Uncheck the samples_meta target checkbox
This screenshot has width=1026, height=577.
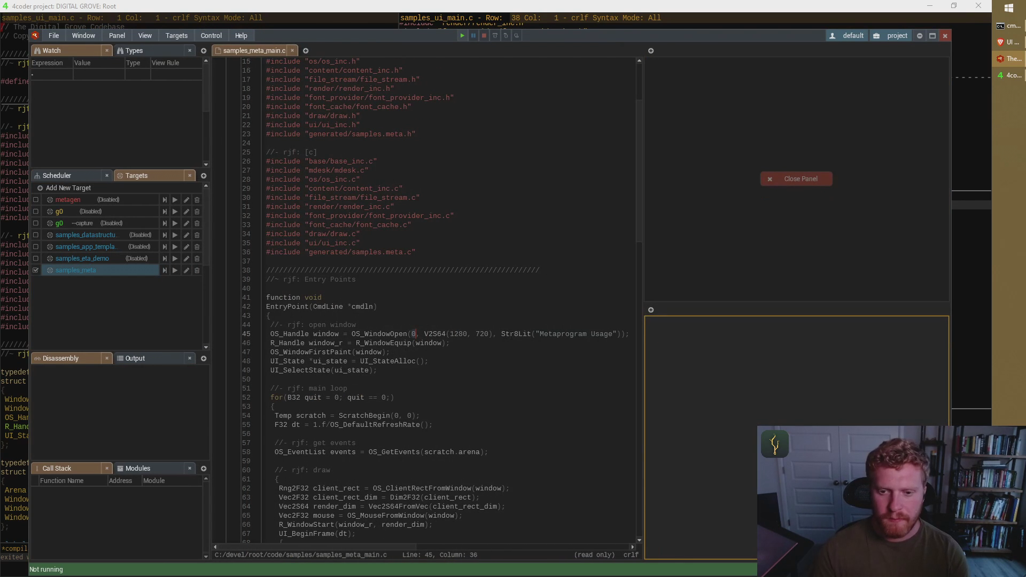tap(36, 270)
